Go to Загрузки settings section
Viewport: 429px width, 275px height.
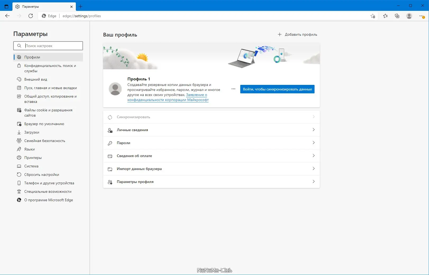point(48,132)
